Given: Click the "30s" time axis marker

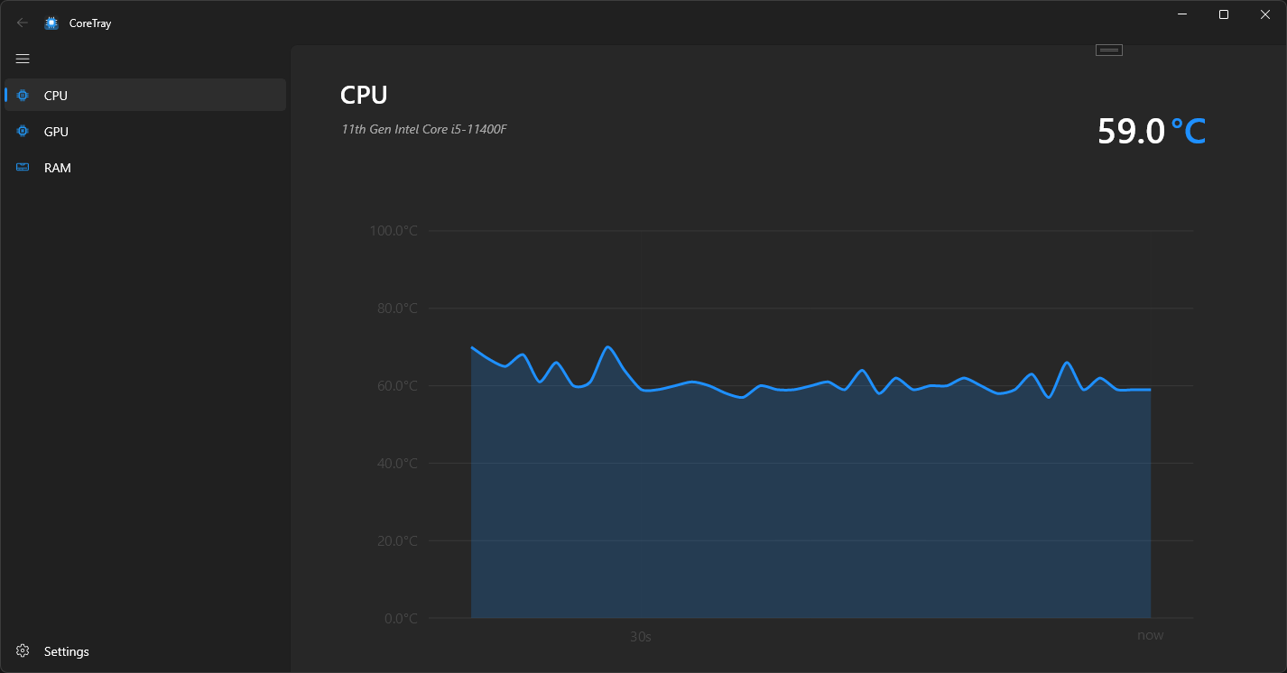Looking at the screenshot, I should tap(641, 636).
